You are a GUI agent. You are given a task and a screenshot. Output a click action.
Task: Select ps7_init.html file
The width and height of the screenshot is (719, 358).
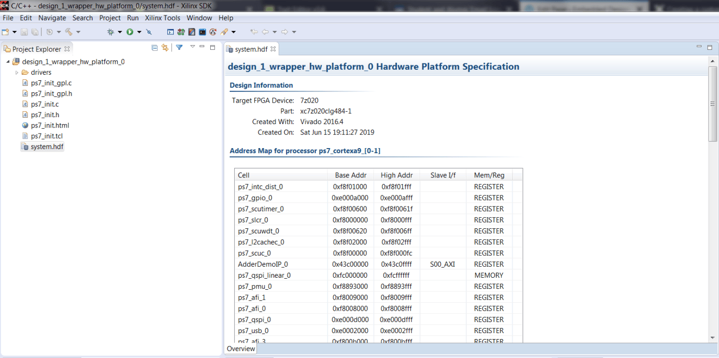50,125
